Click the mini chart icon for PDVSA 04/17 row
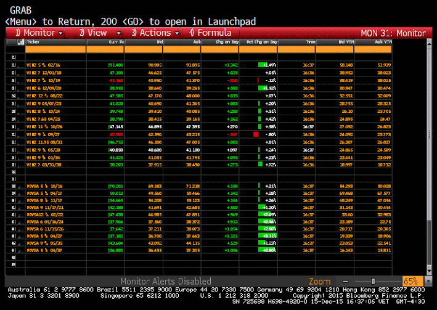437x310 pixels. point(20,194)
